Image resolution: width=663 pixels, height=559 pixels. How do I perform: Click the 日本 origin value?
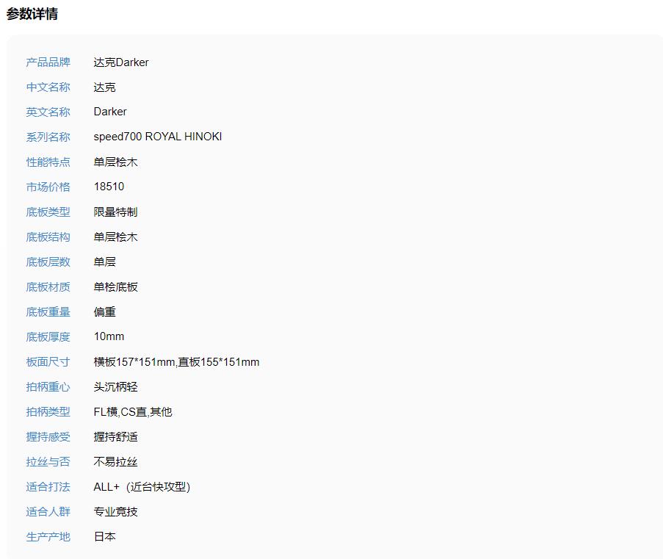104,536
